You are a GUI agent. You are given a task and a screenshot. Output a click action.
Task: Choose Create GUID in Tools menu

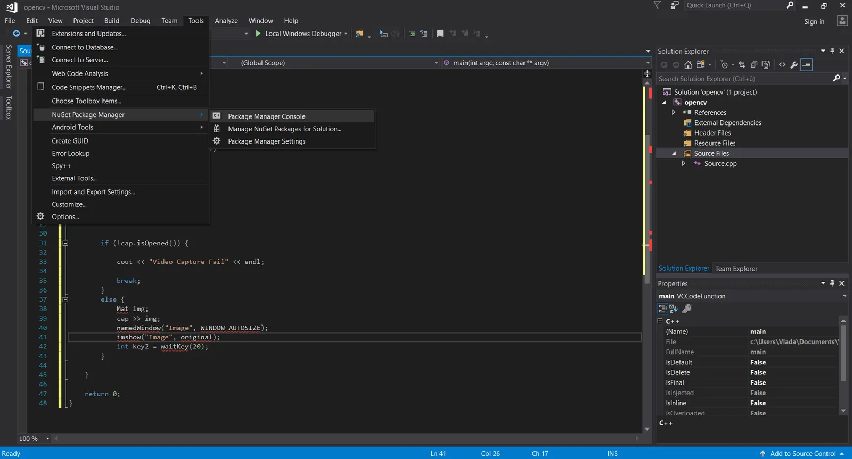click(120, 141)
